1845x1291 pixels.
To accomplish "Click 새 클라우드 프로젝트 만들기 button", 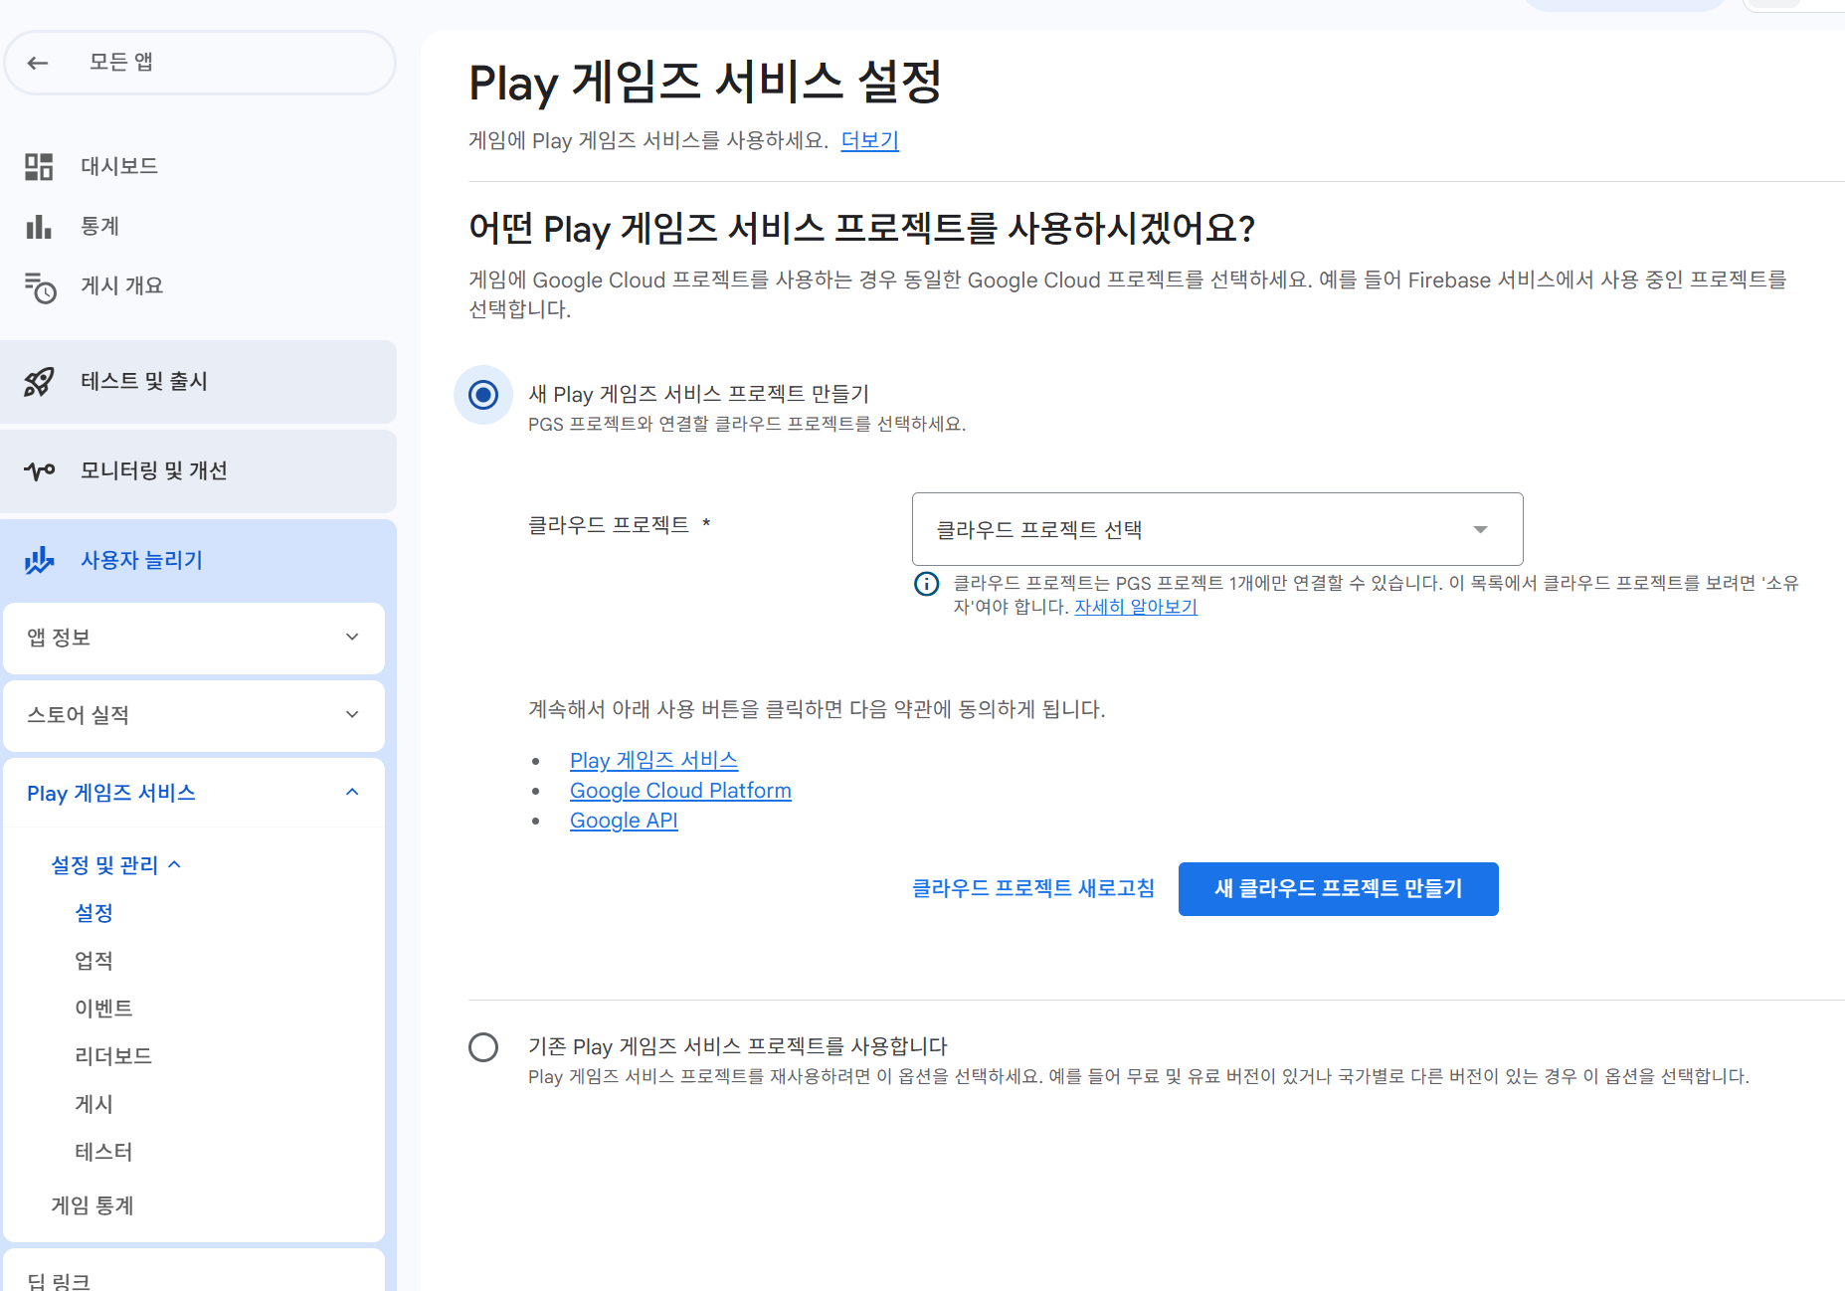I will (x=1338, y=889).
